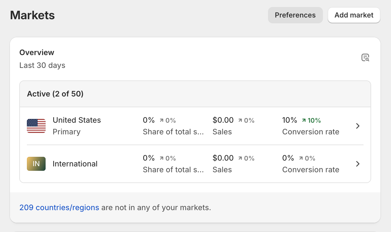
Task: Click United States sales trend arrow
Action: pyautogui.click(x=240, y=120)
